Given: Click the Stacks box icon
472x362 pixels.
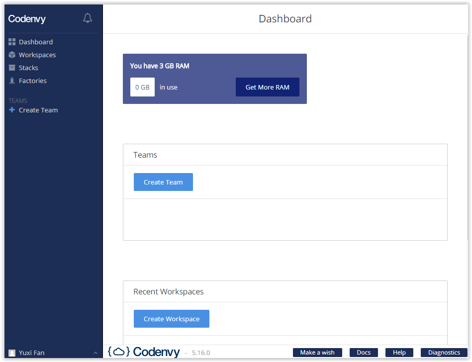Looking at the screenshot, I should tap(12, 68).
